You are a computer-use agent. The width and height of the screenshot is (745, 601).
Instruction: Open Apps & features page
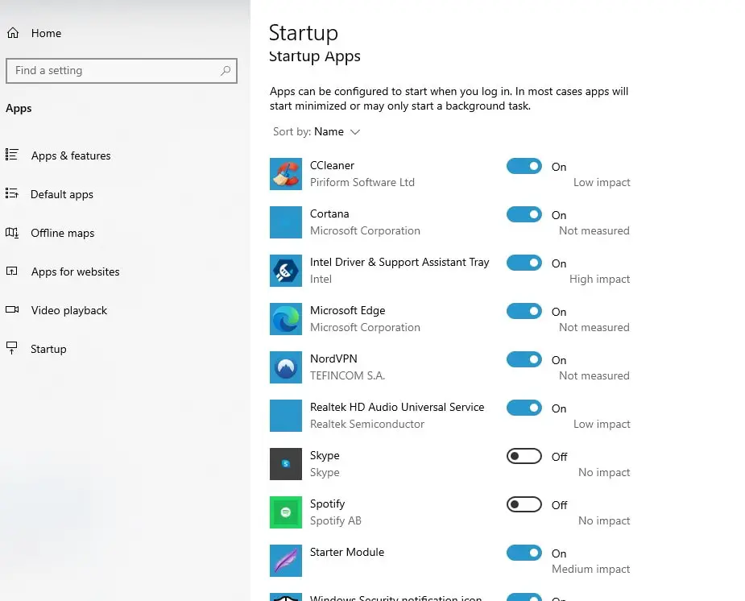(71, 155)
